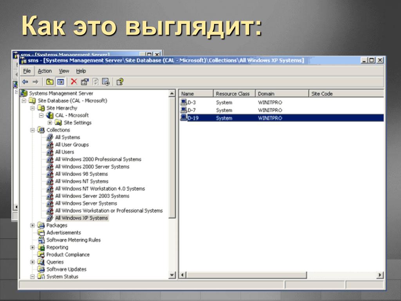Select the D-19 system row
Image resolution: width=401 pixels, height=301 pixels.
click(x=282, y=118)
